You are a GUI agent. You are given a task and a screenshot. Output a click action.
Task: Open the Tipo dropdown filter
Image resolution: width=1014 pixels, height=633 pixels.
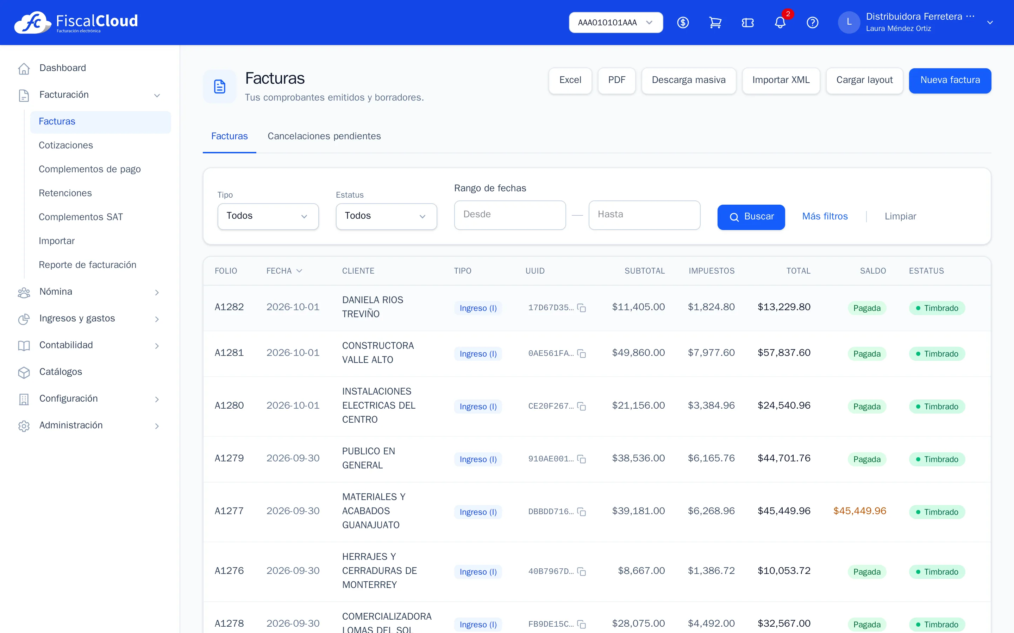[268, 216]
